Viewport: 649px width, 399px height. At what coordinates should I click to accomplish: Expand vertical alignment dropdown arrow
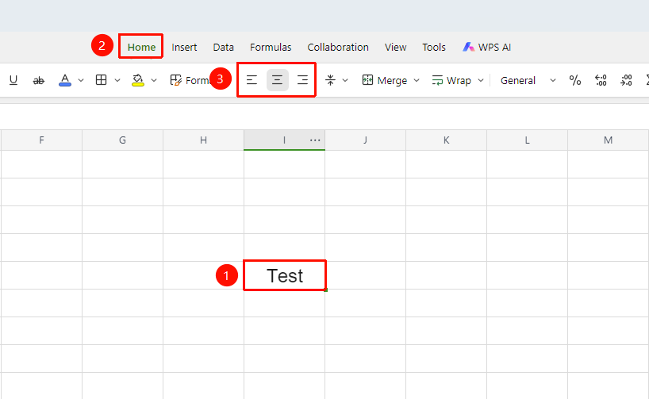[x=345, y=80]
